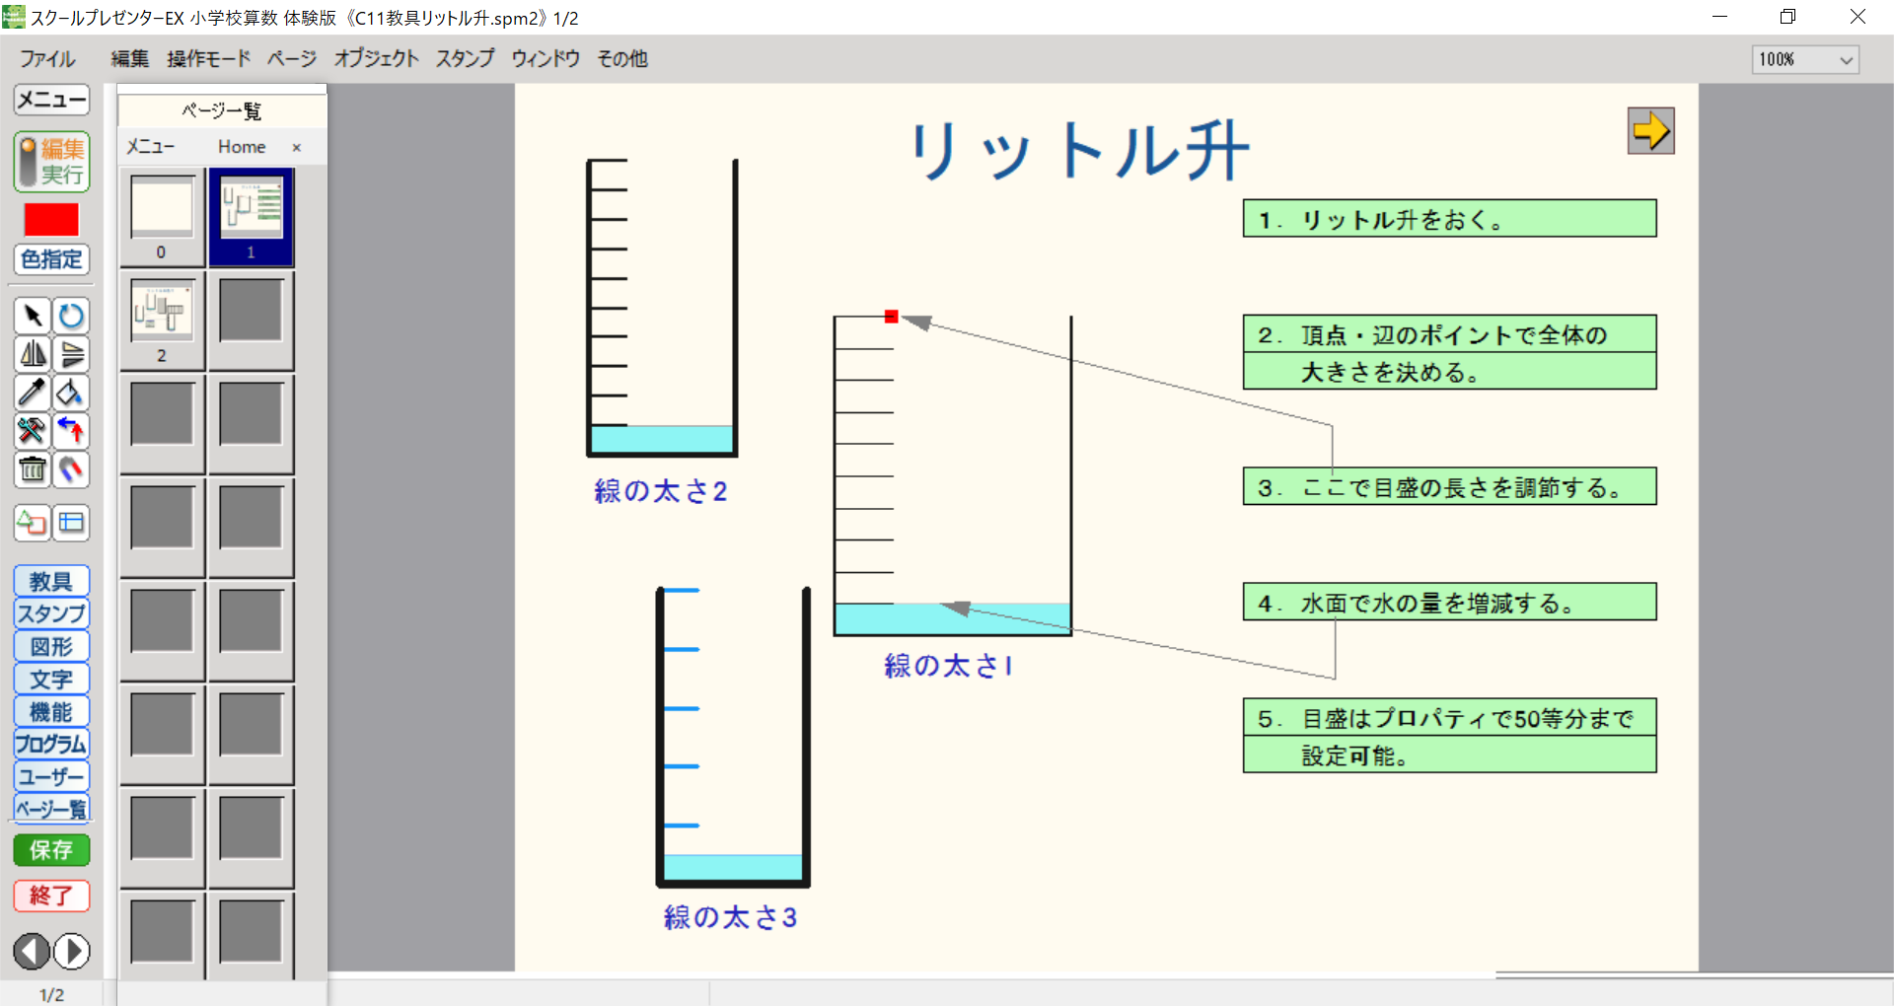
Task: Click the yellow next-page arrow on slide
Action: pyautogui.click(x=1650, y=131)
